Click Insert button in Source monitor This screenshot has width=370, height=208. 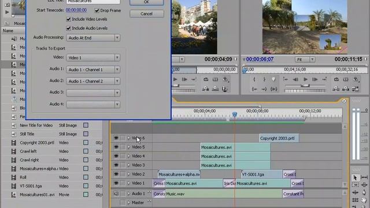206,89
